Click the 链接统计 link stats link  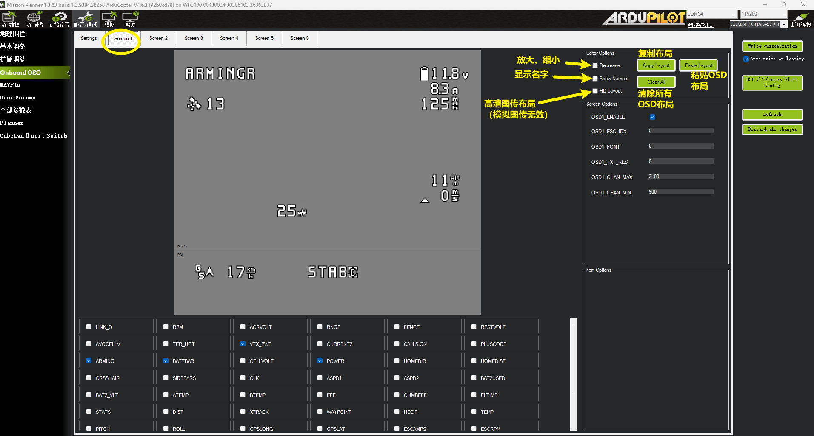coord(700,25)
